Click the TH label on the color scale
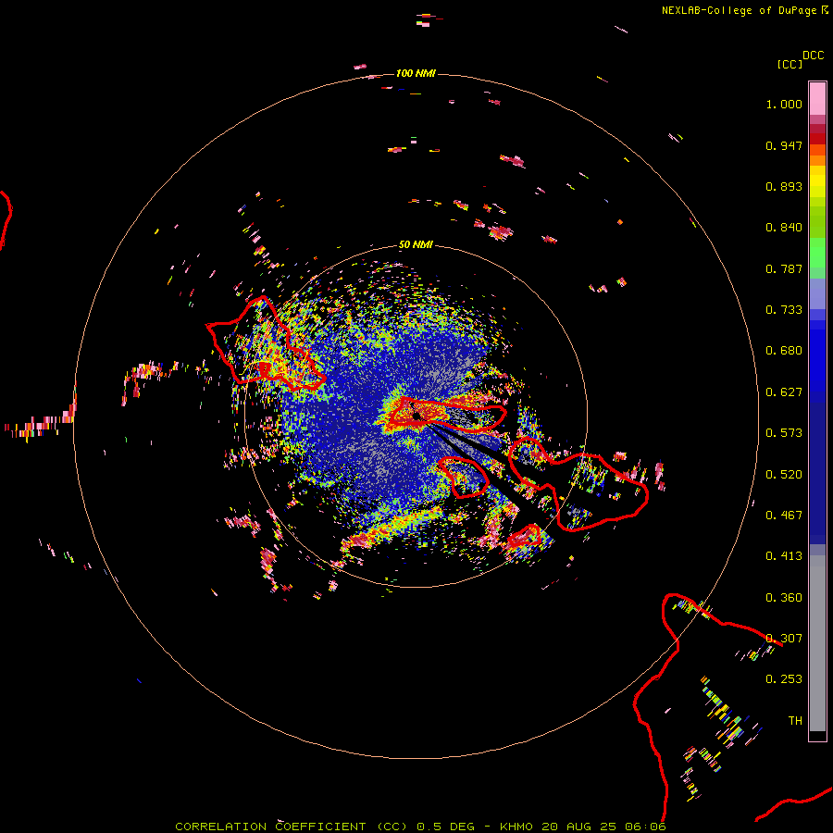This screenshot has width=833, height=833. click(x=795, y=721)
